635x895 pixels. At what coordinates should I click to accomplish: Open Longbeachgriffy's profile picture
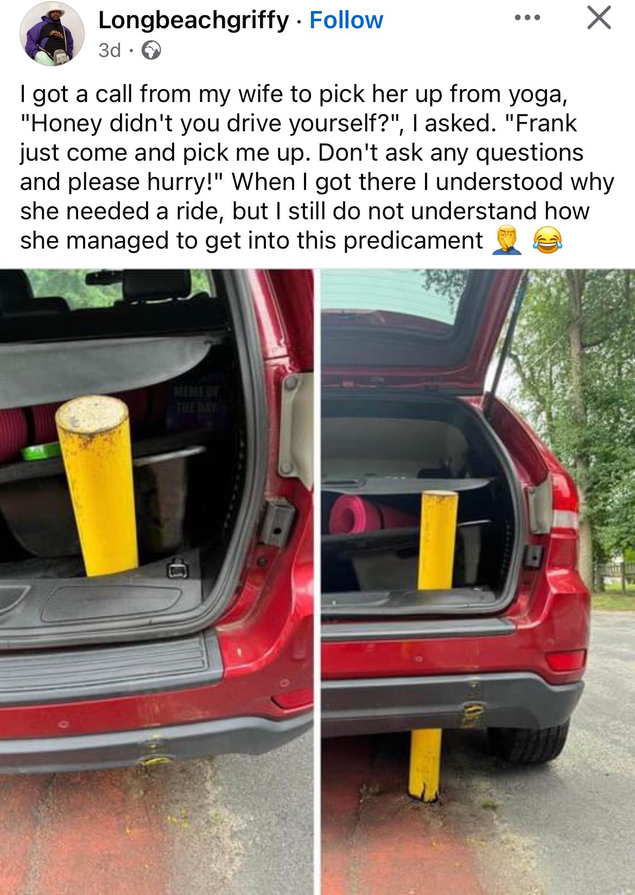pyautogui.click(x=52, y=34)
